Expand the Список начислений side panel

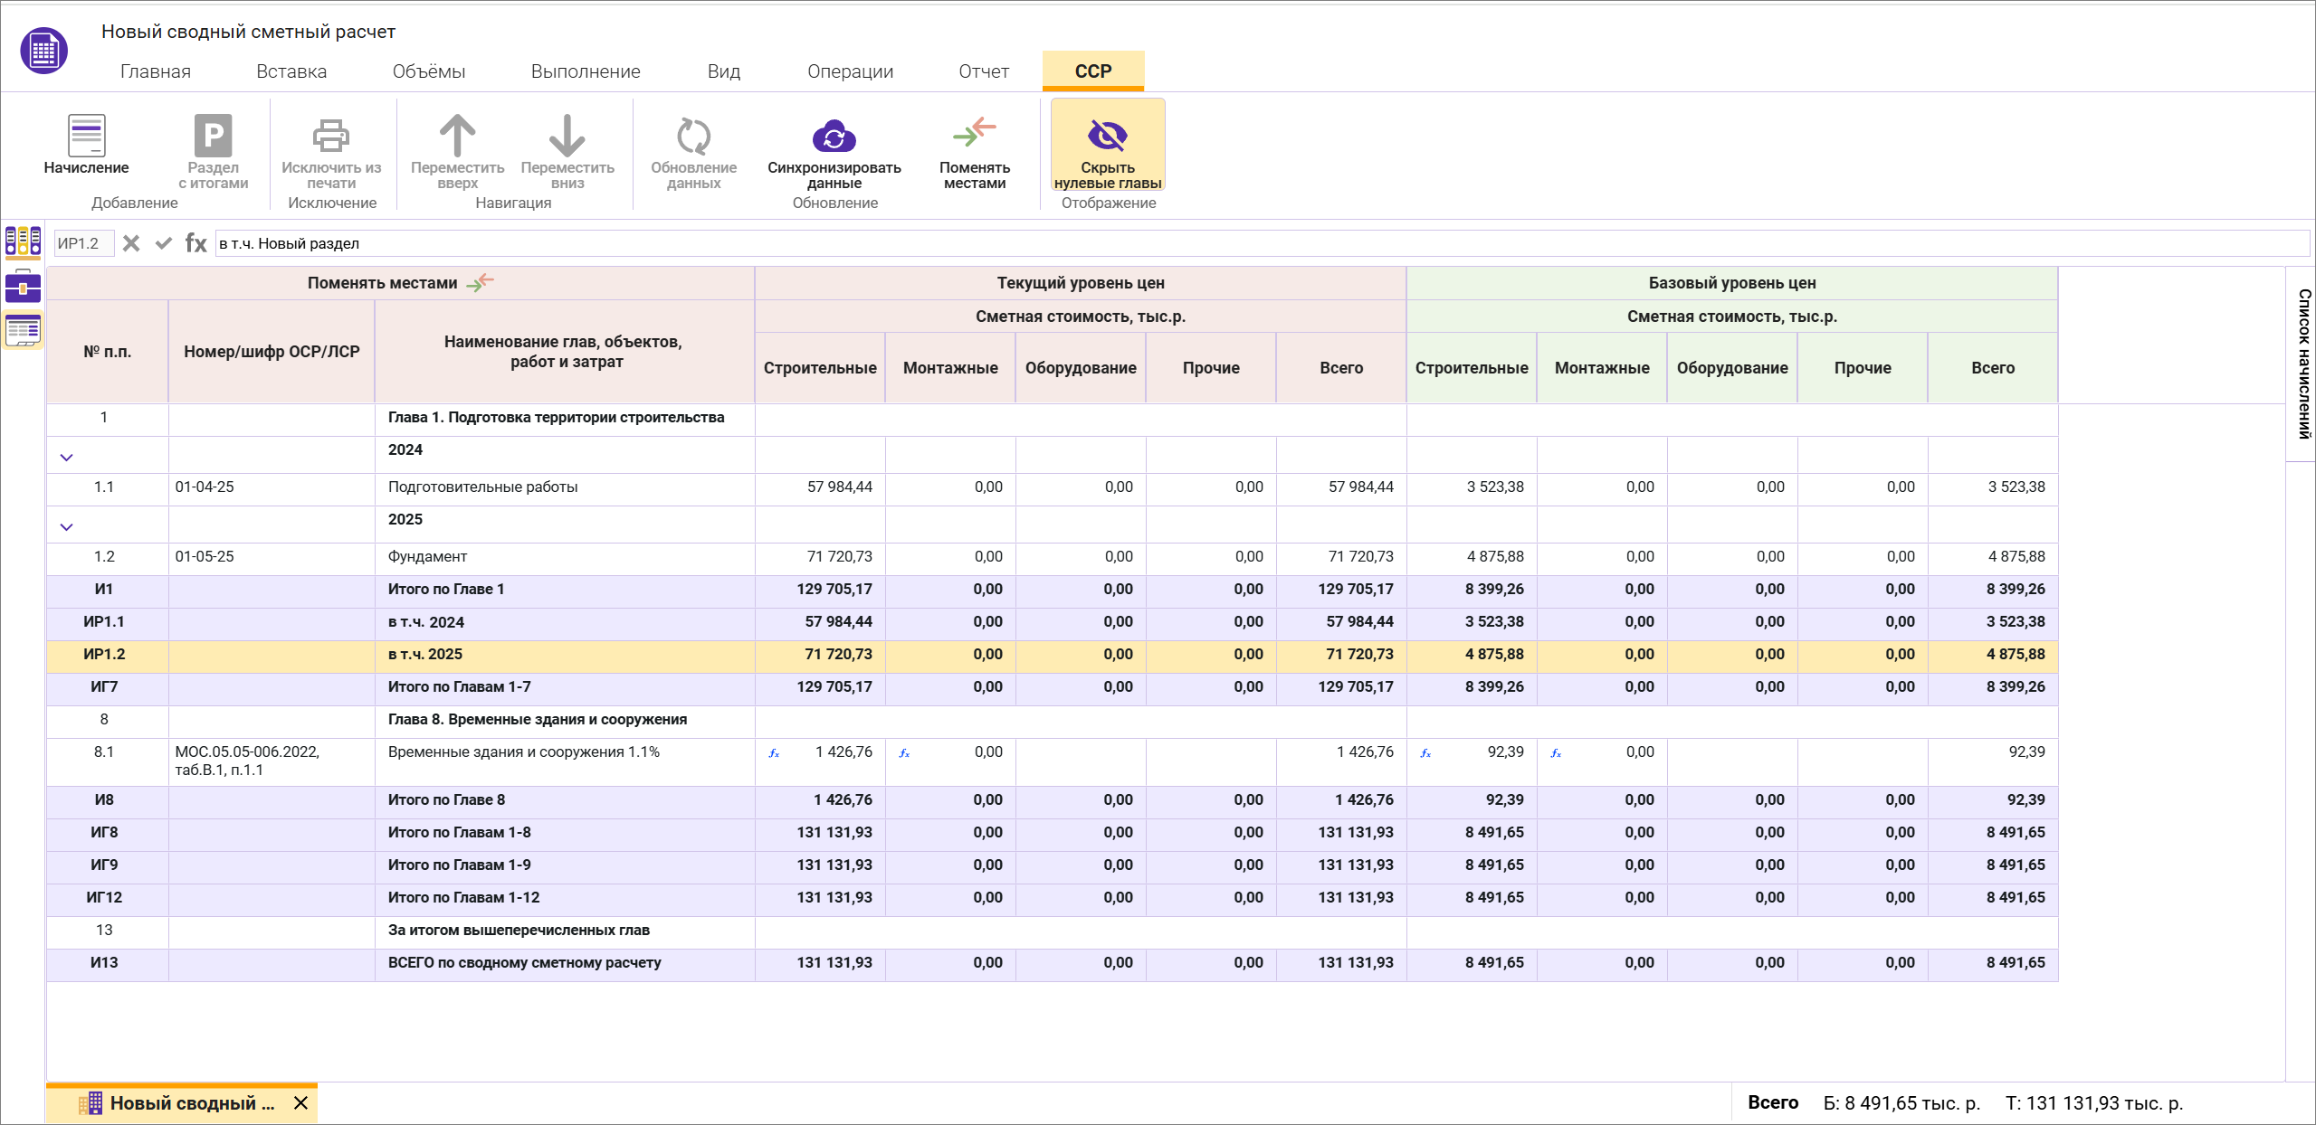2303,364
